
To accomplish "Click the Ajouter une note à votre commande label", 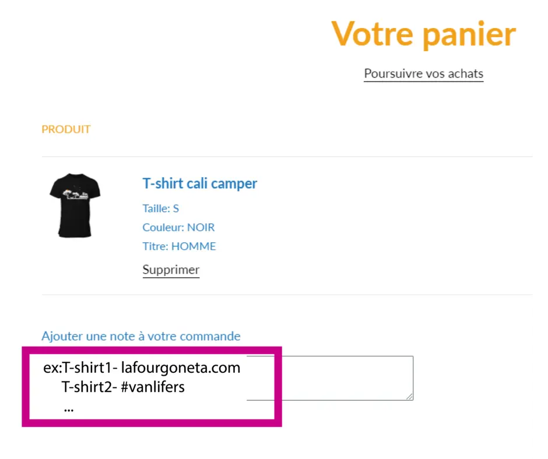I will click(x=140, y=336).
